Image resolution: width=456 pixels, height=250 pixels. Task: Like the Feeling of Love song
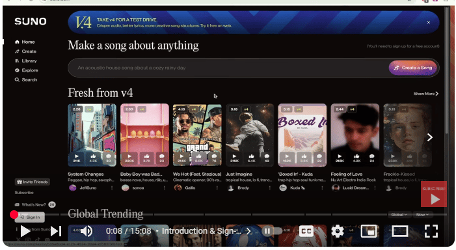356,158
